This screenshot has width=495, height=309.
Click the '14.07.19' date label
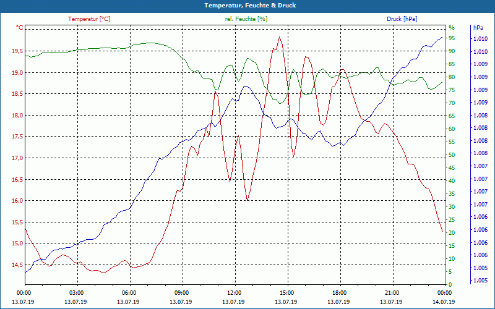444,302
